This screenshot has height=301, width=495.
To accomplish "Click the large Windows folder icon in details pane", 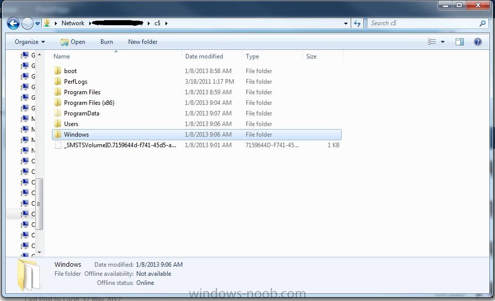I will [x=28, y=274].
